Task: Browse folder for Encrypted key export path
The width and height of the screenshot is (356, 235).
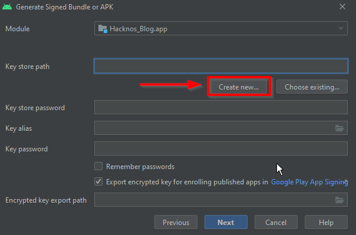Action: [339, 200]
